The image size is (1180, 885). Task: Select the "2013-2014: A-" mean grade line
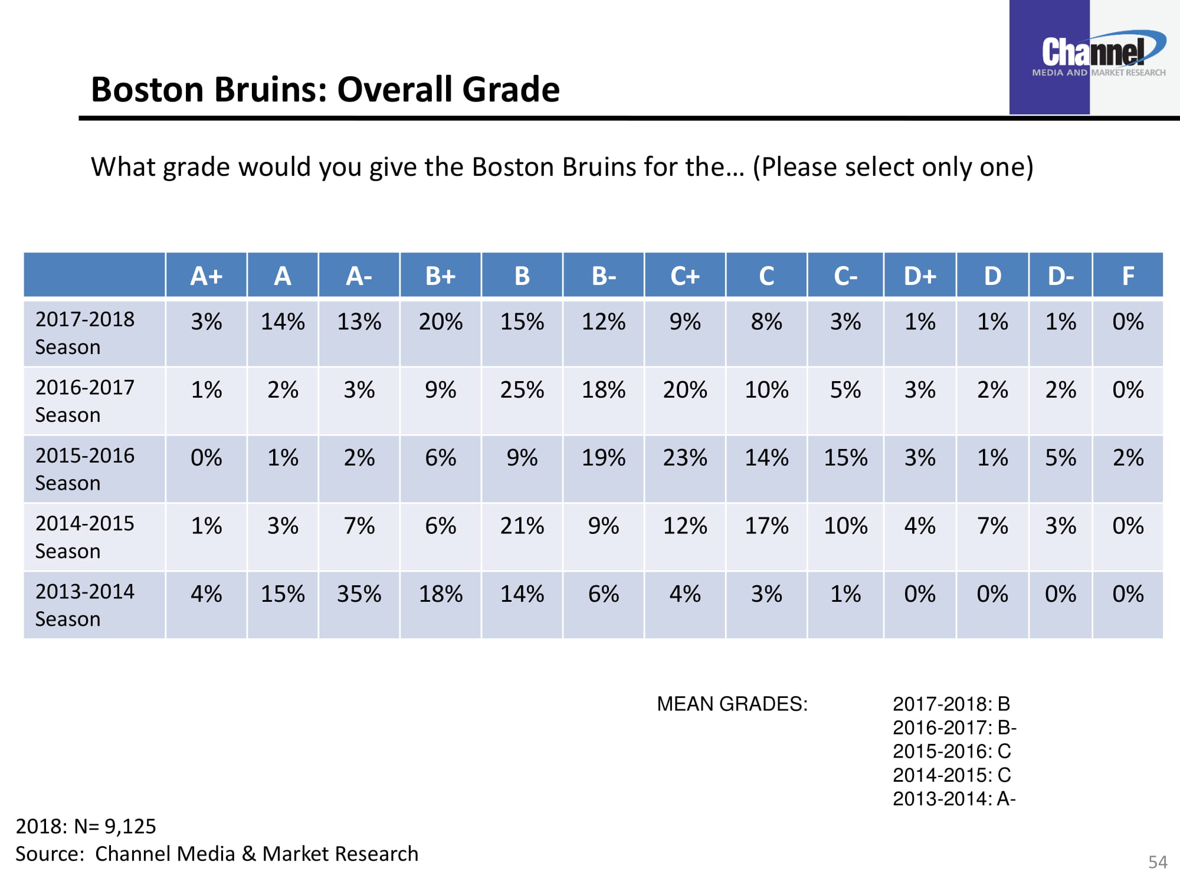click(x=954, y=798)
